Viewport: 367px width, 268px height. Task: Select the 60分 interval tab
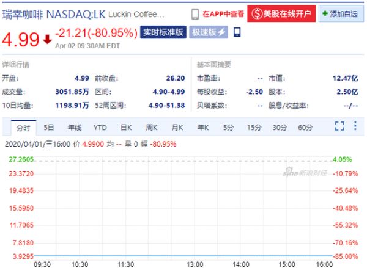click(x=305, y=128)
